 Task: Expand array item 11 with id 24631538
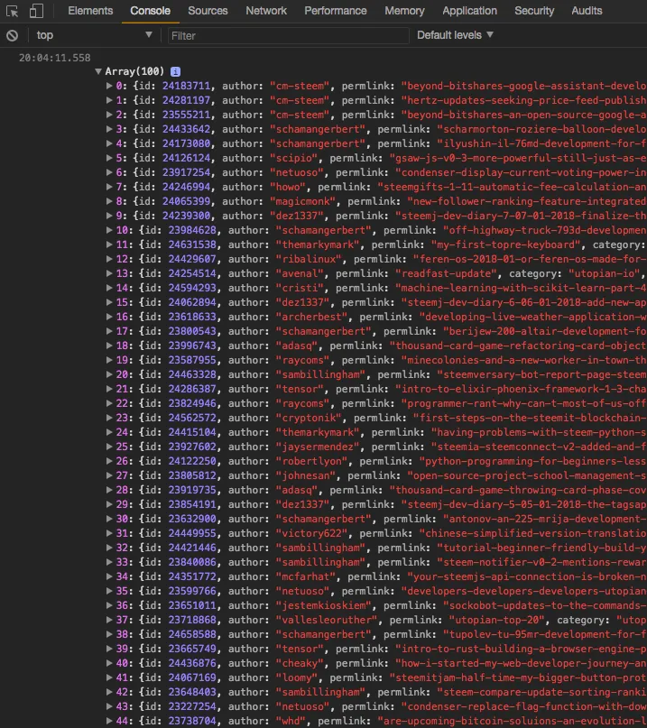point(109,244)
